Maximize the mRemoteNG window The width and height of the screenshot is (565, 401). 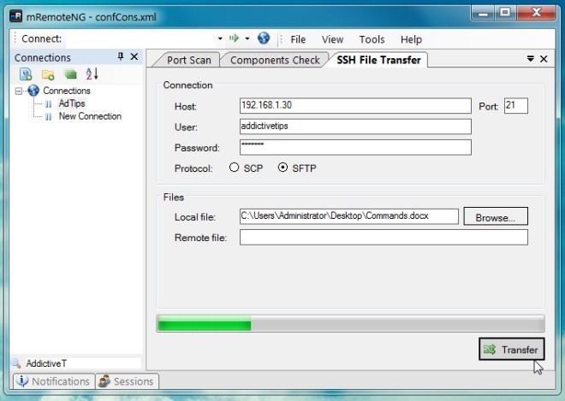(505, 13)
